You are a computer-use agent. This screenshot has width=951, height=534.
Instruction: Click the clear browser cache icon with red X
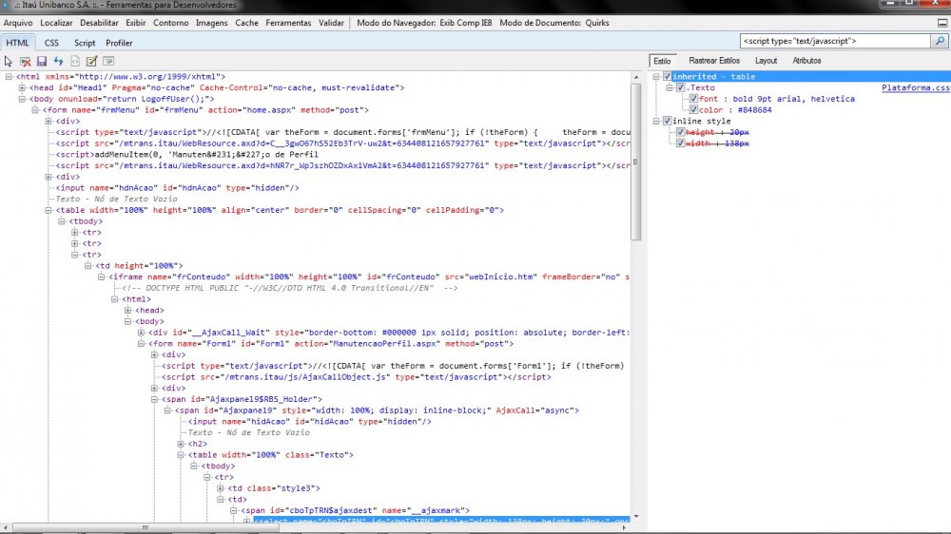(x=26, y=61)
